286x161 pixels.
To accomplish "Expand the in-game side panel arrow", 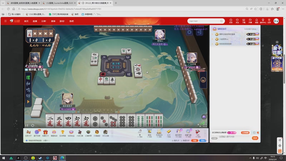I will [28, 102].
